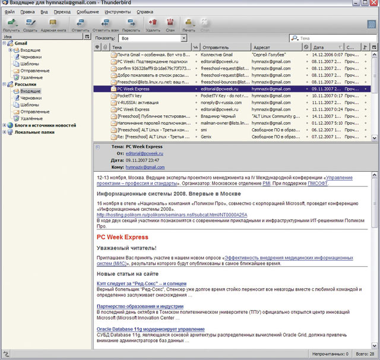This screenshot has width=380, height=360.
Task: Collapse the Рассылки account tree
Action: [x=4, y=84]
